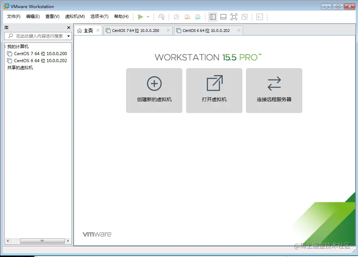Viewport: 358px width, 257px height.
Task: Close the CentOS 6 10.0.0.202 tab
Action: click(239, 30)
